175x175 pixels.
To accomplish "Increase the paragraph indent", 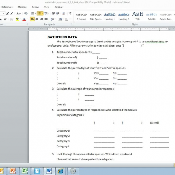I will [58, 13].
